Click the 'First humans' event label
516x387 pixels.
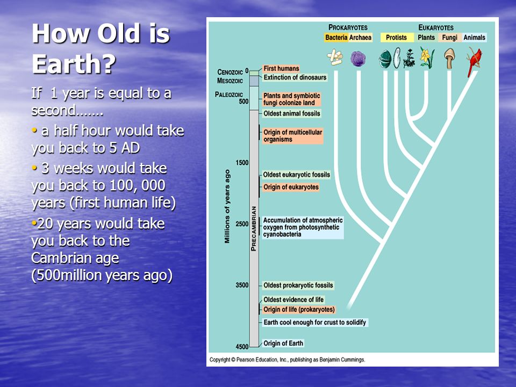pyautogui.click(x=281, y=68)
